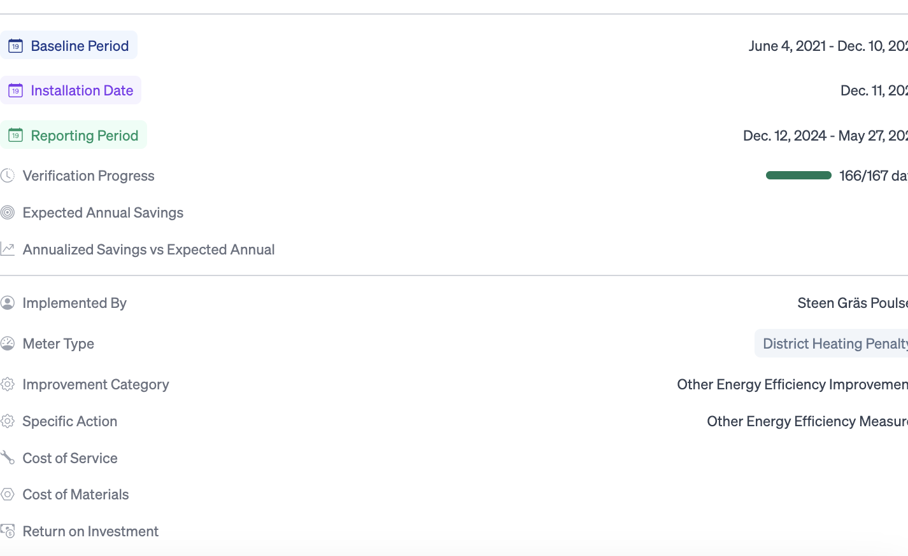Click the Verification Progress clock icon
The image size is (908, 556).
[8, 176]
